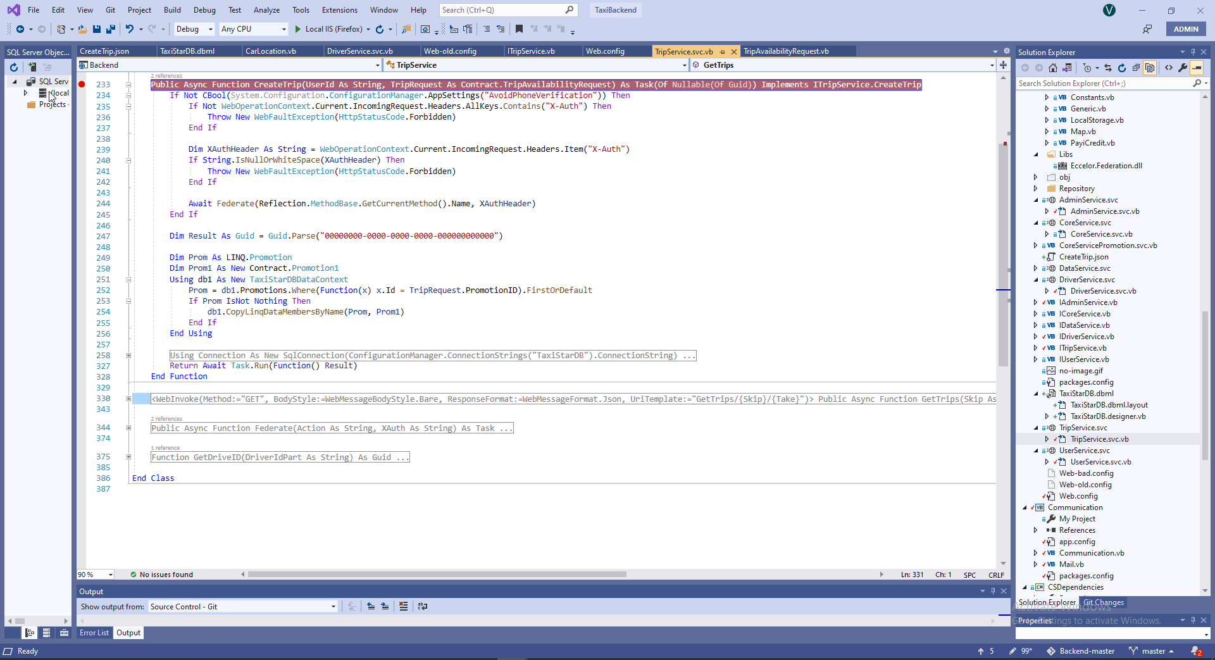Click Collapse All in Solution Explorer
The width and height of the screenshot is (1215, 660).
1136,68
